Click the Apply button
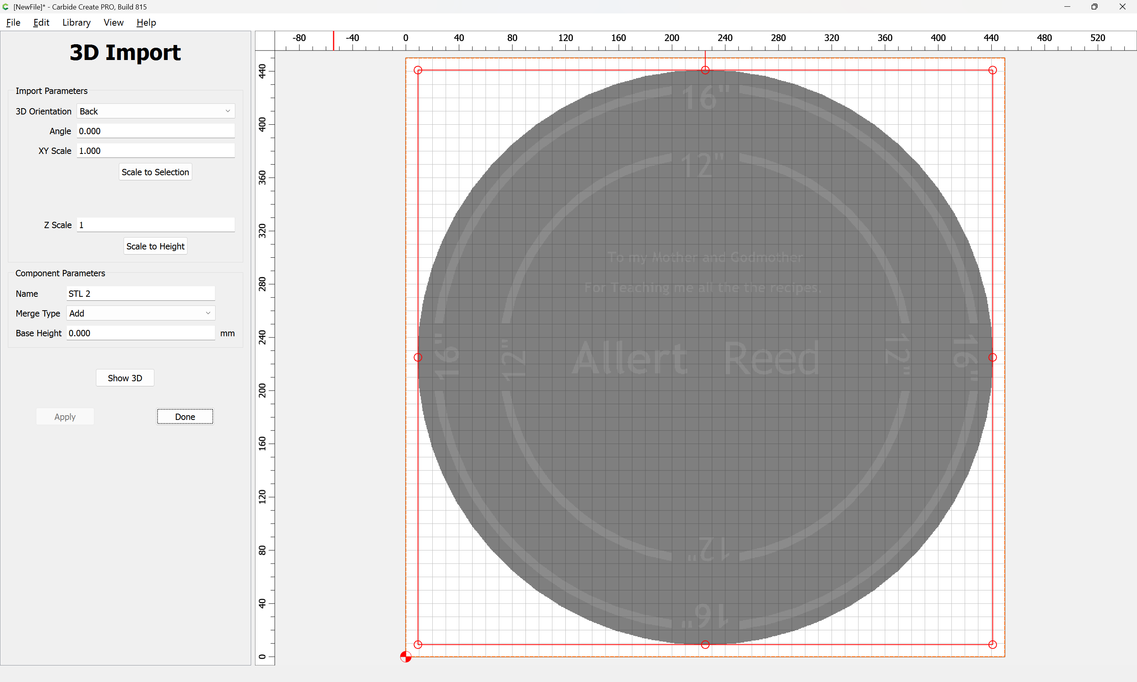Image resolution: width=1137 pixels, height=682 pixels. (x=65, y=417)
